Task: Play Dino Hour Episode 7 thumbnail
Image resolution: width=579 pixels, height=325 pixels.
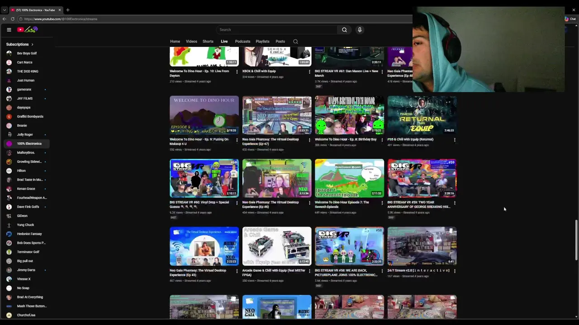Action: [x=349, y=178]
